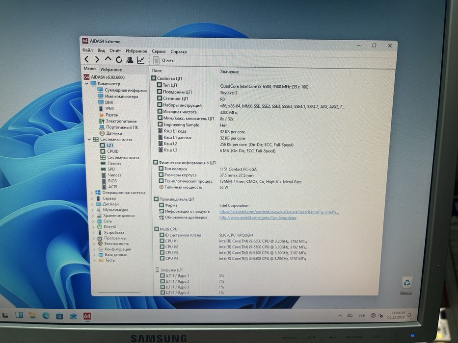The image size is (458, 343).
Task: Click the up-level arrow toolbar icon
Action: [x=108, y=59]
